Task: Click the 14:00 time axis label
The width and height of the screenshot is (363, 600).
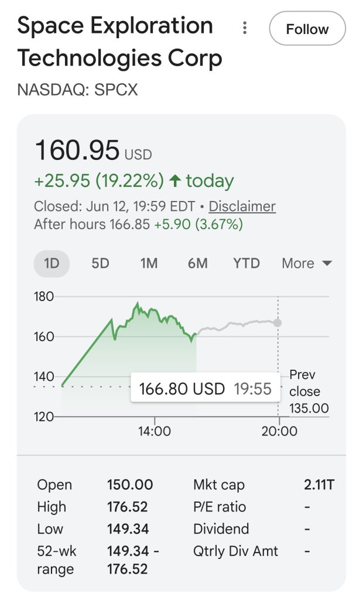Action: coord(155,431)
